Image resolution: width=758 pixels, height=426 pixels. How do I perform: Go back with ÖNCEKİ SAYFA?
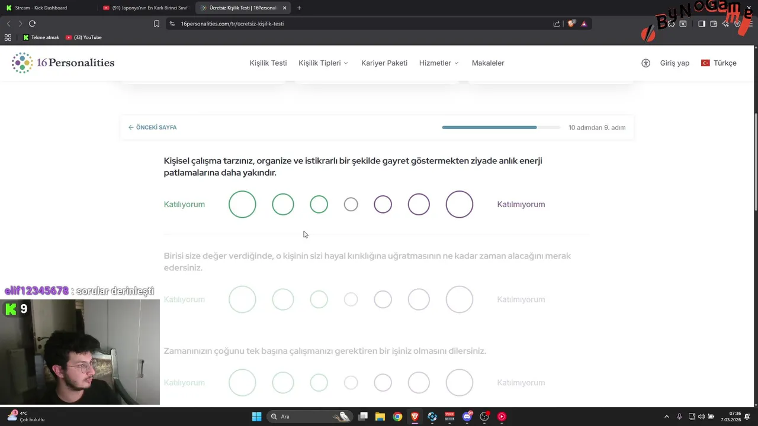(x=152, y=127)
